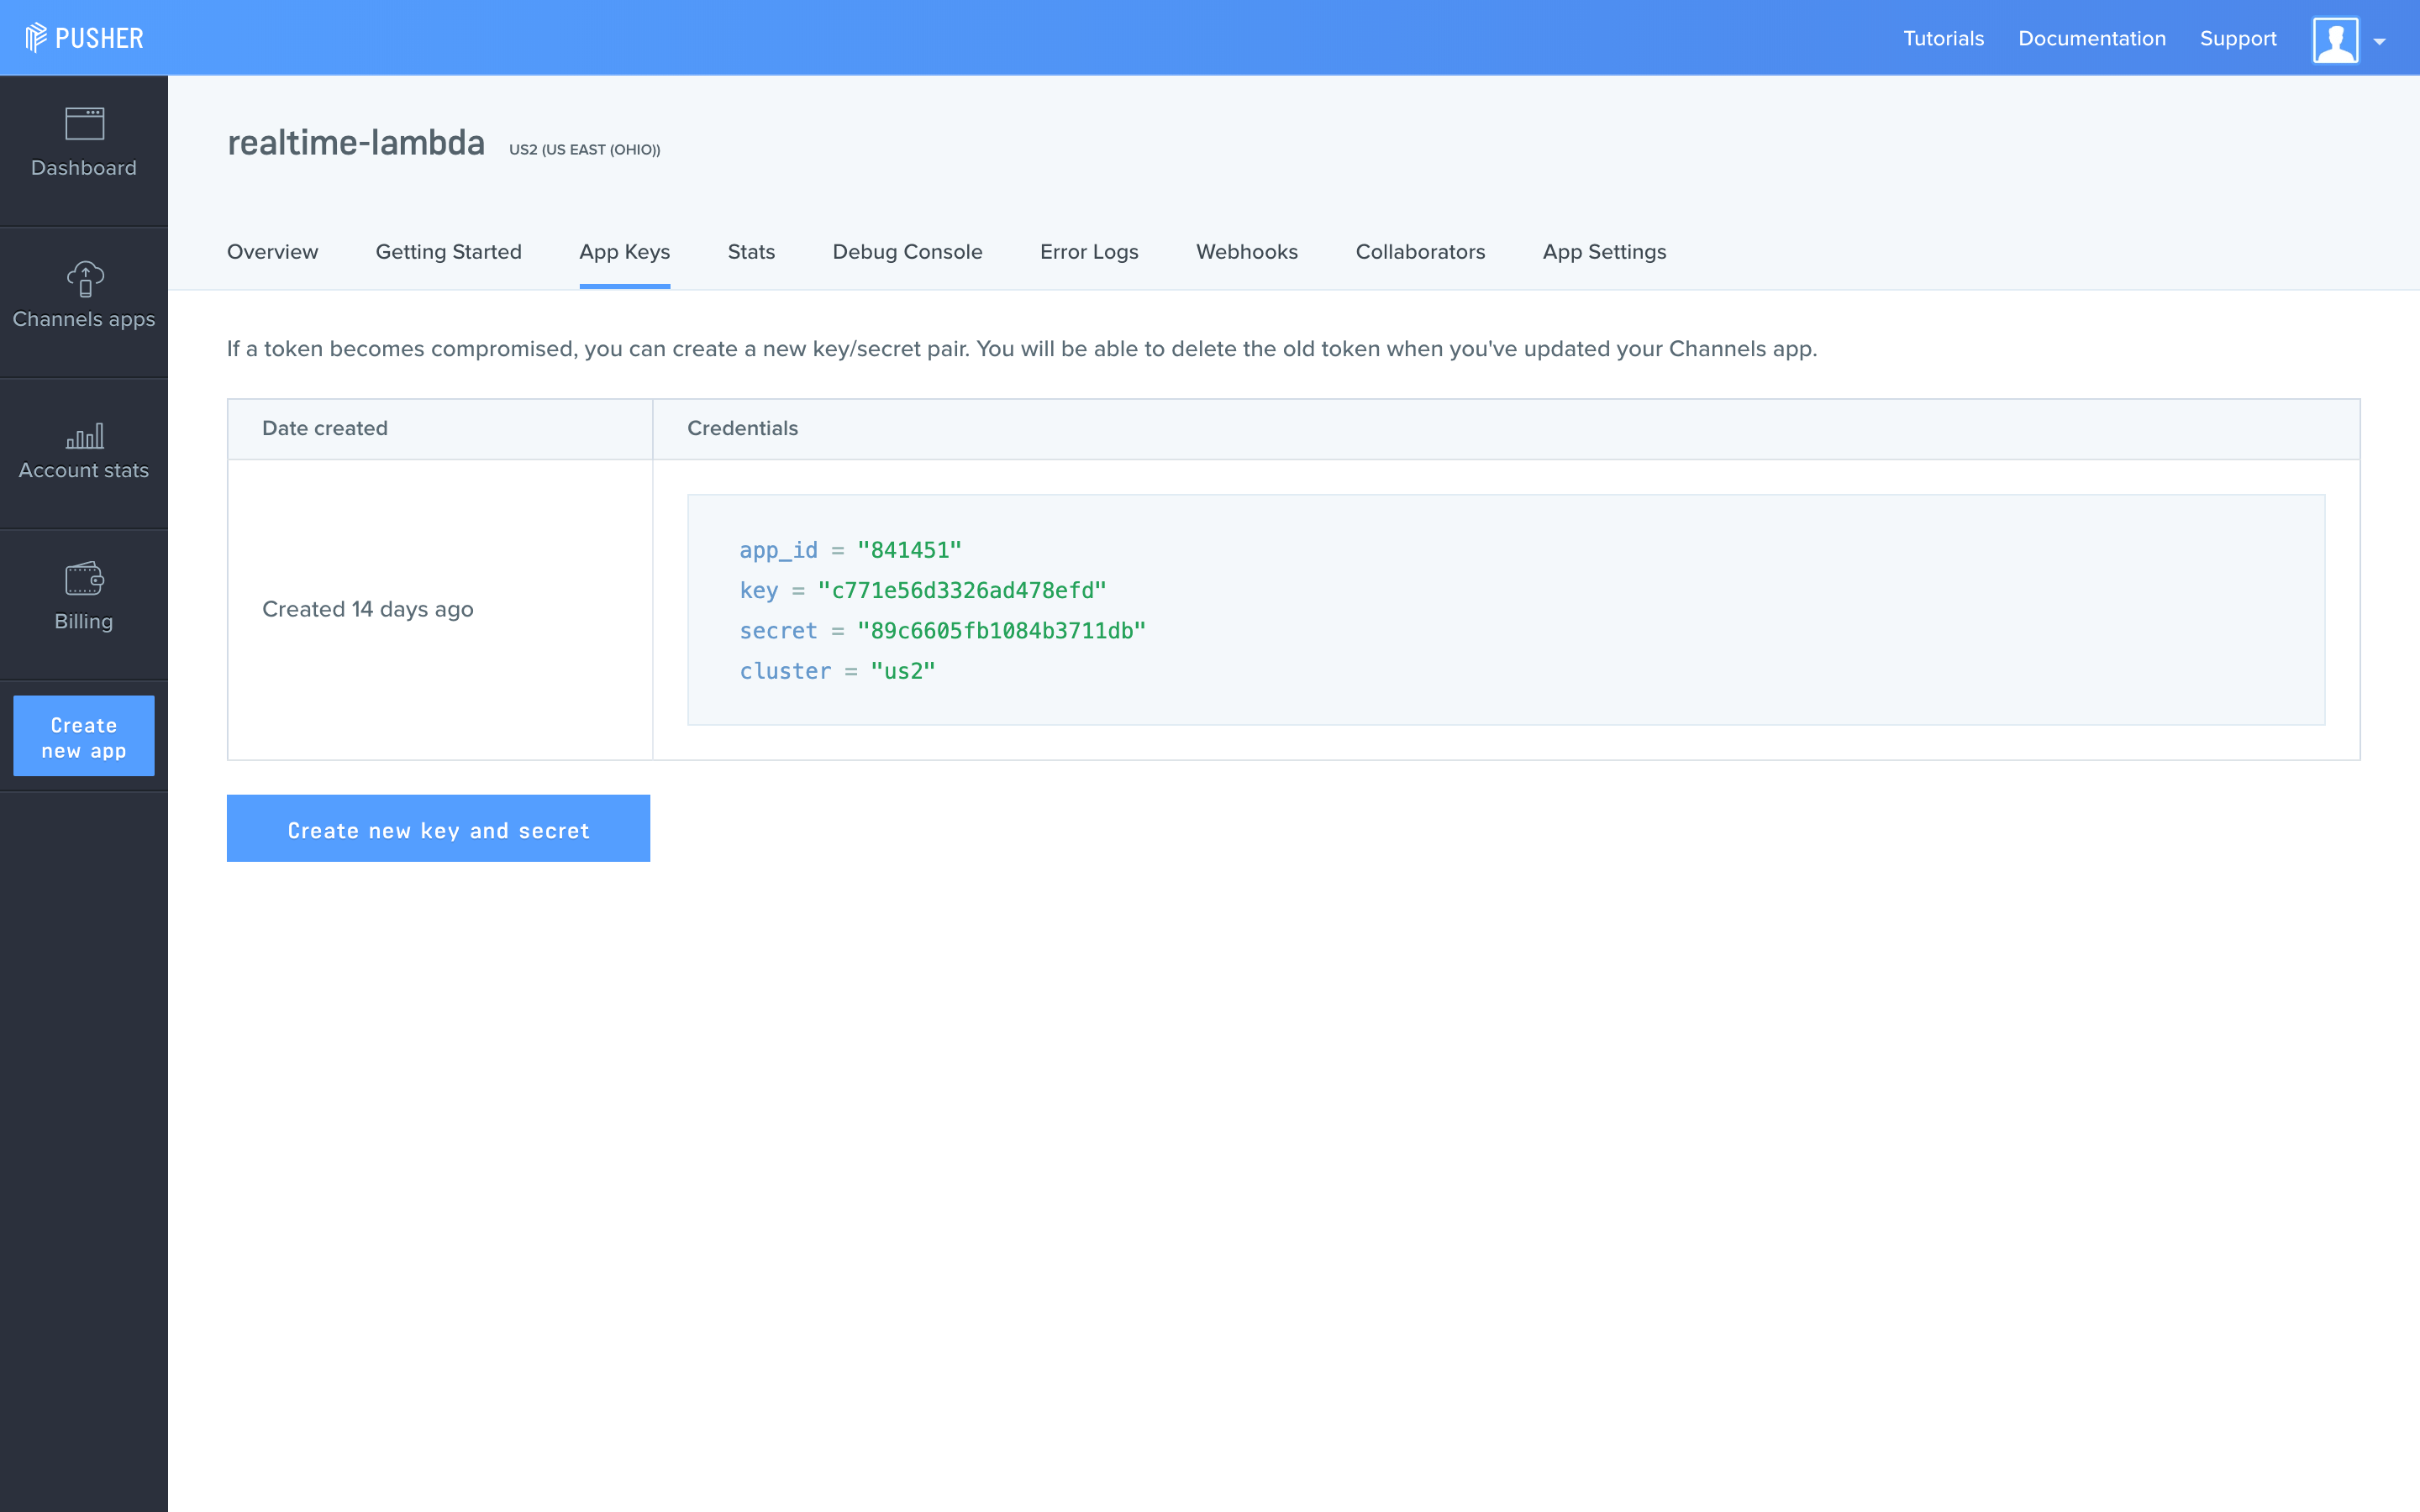Click the user avatar icon
The width and height of the screenshot is (2420, 1512).
(x=2335, y=40)
